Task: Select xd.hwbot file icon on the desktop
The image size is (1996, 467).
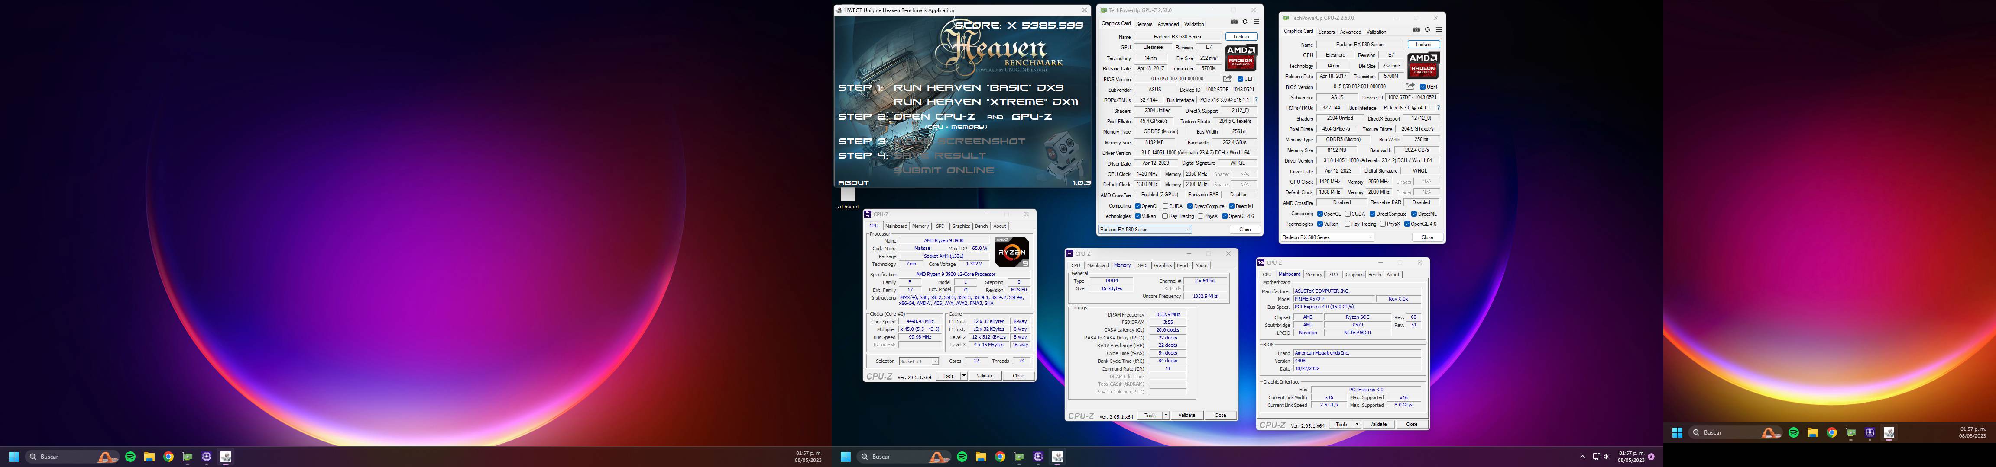Action: [x=848, y=198]
